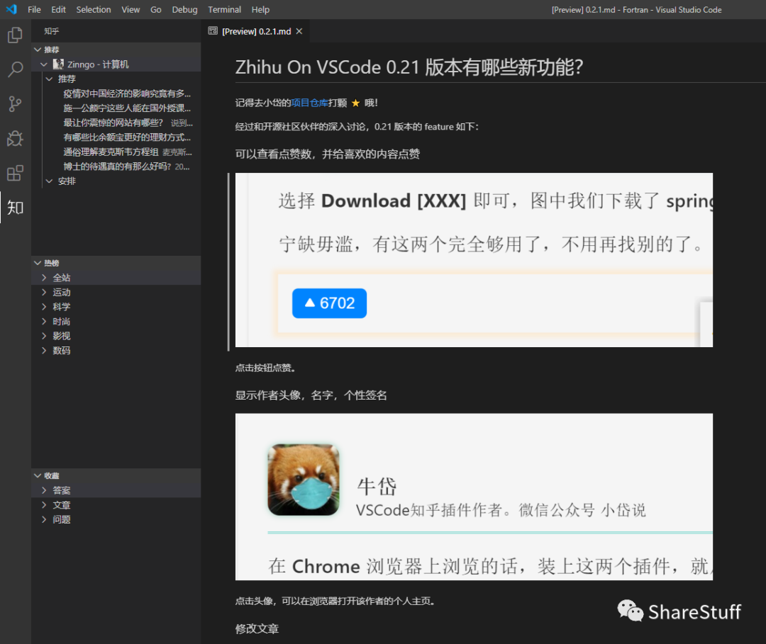Collapse the 安排 tree node
The image size is (766, 644).
click(116, 181)
